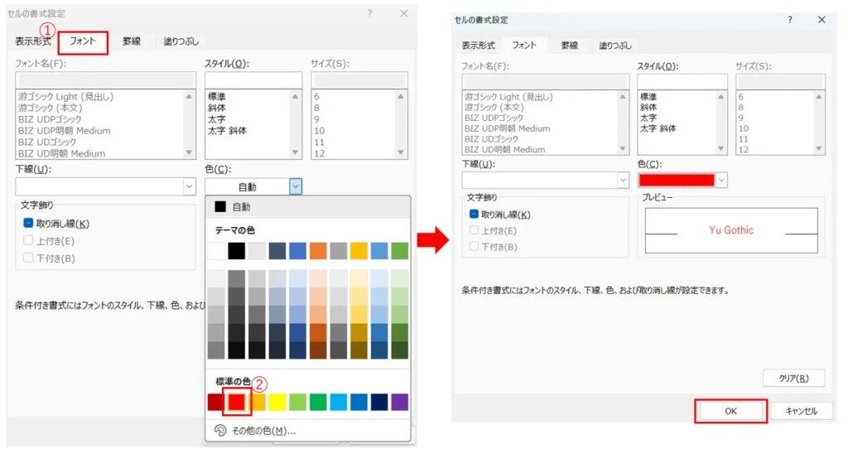Select 標準 style in preview dialog
Viewport: 848px width, 454px height.
tap(648, 97)
